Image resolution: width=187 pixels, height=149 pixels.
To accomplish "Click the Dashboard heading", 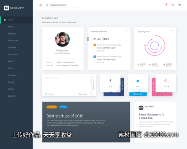I will [50, 18].
